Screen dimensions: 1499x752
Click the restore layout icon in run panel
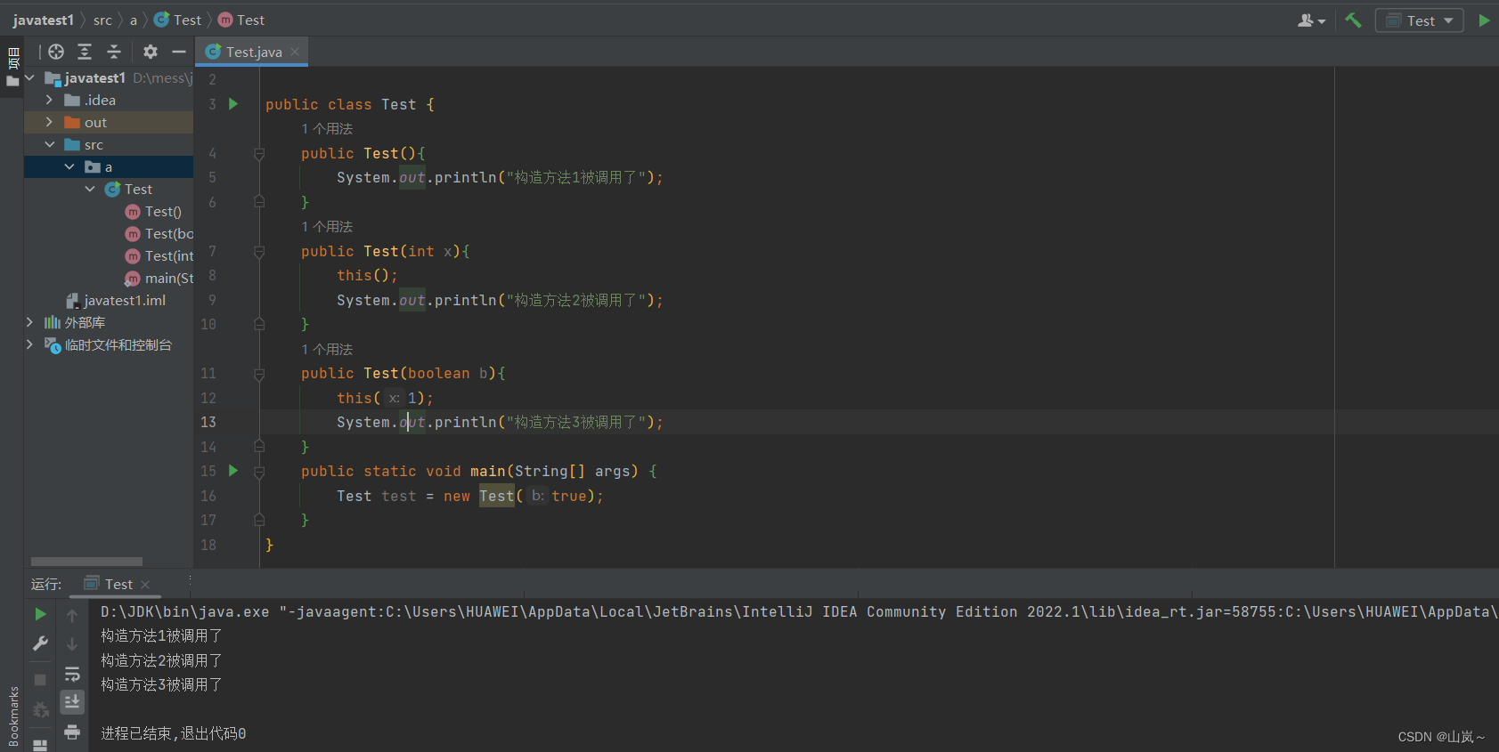pyautogui.click(x=40, y=744)
